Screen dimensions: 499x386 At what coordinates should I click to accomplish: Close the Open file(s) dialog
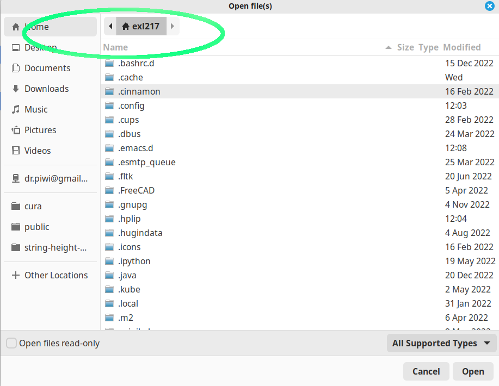coord(489,6)
